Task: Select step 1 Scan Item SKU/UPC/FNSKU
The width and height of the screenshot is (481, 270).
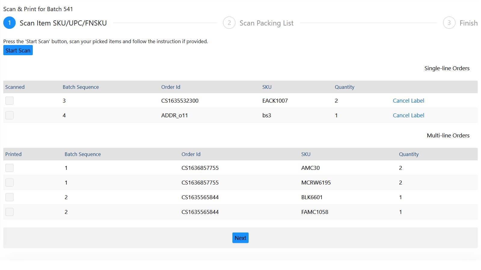Action: tap(9, 23)
